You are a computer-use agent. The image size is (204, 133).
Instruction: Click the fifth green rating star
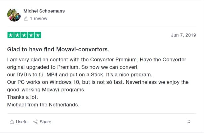[x=37, y=35]
